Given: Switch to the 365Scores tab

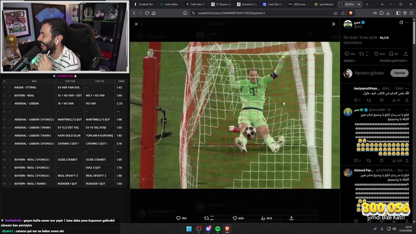Looking at the screenshot, I should pyautogui.click(x=298, y=4).
